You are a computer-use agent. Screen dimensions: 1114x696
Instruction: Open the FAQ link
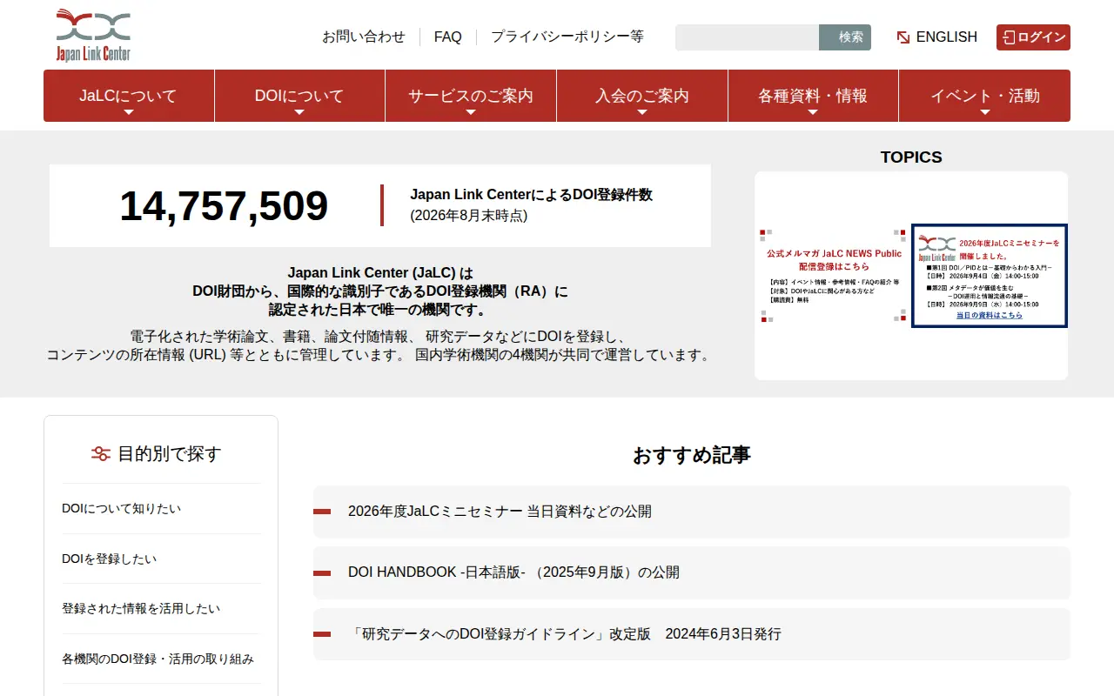(448, 37)
